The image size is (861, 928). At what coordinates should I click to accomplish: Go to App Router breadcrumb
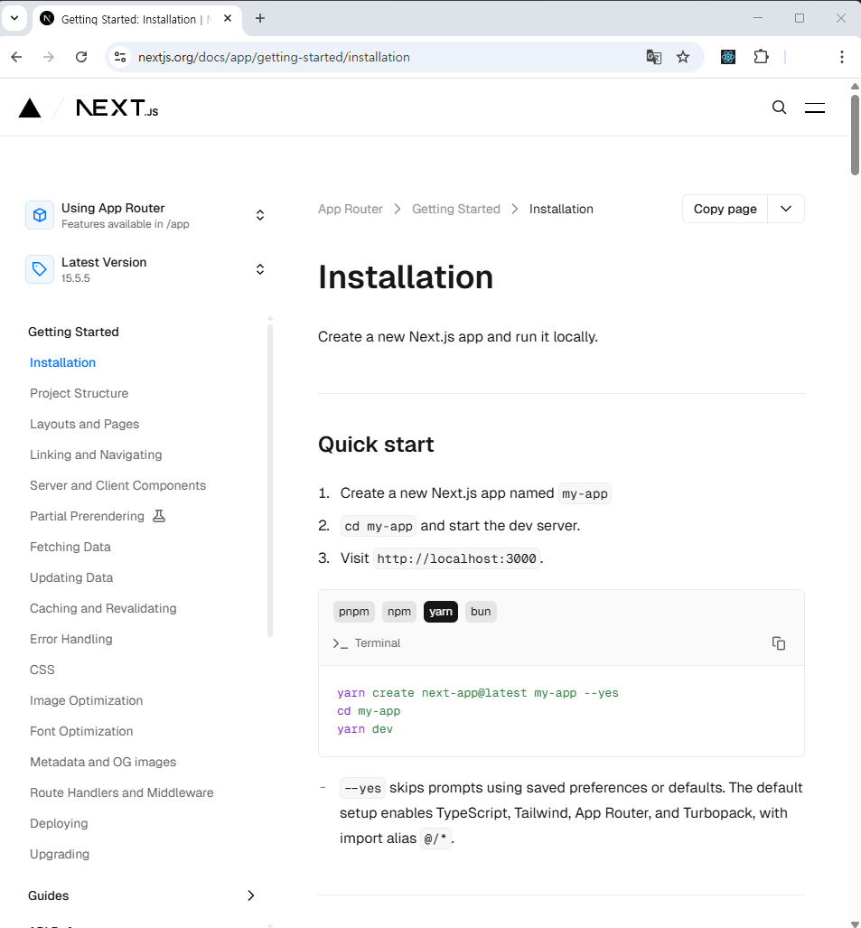pyautogui.click(x=351, y=209)
